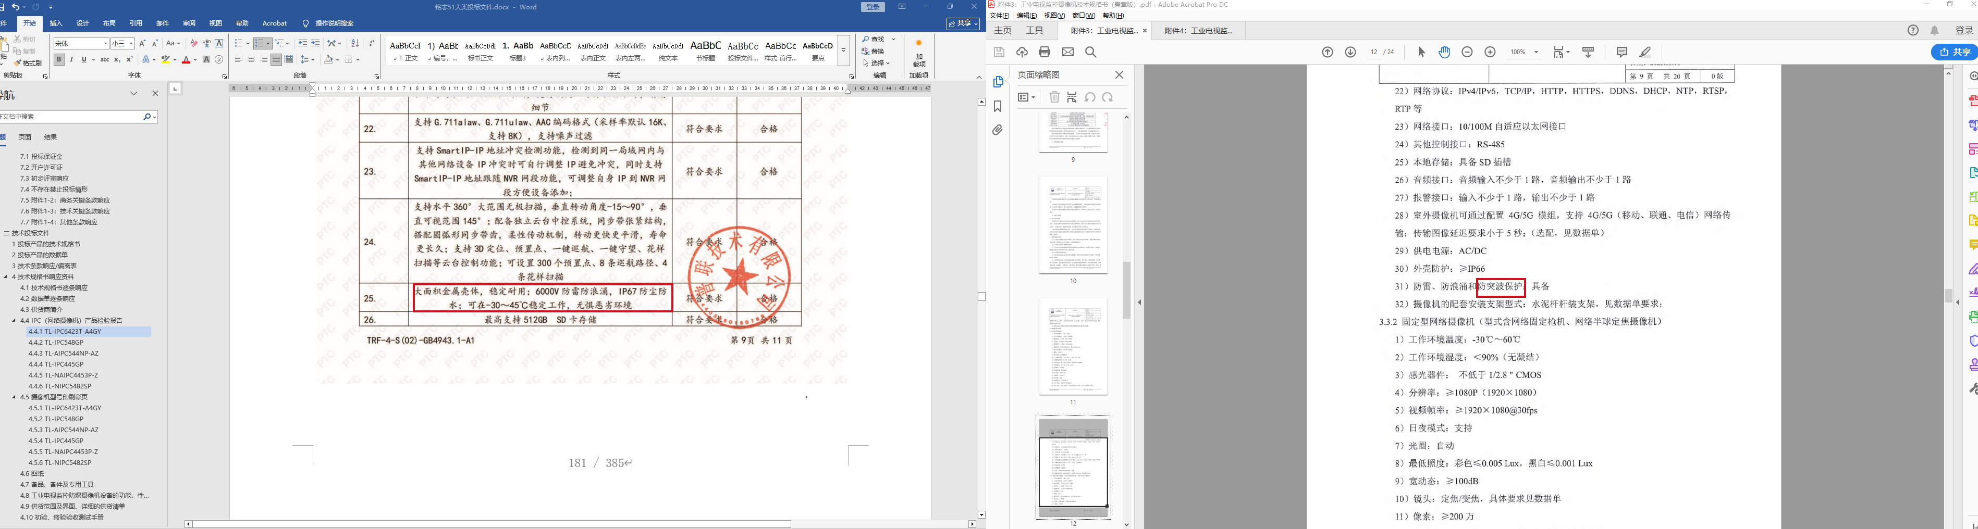This screenshot has height=529, width=1978.
Task: Collapse the 4.5 摄像机型号印刷彩页 tree node
Action: click(x=14, y=397)
